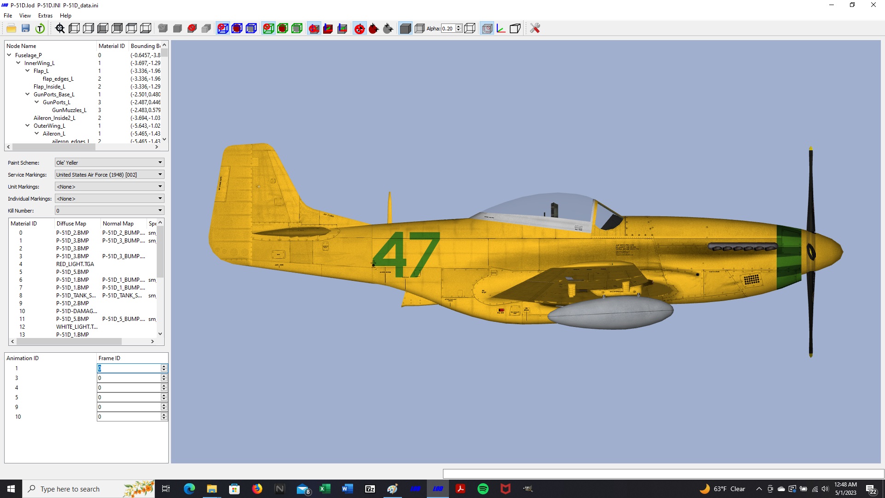Toggle the red-green-blue axes display icon
The image size is (885, 498).
[x=501, y=29]
